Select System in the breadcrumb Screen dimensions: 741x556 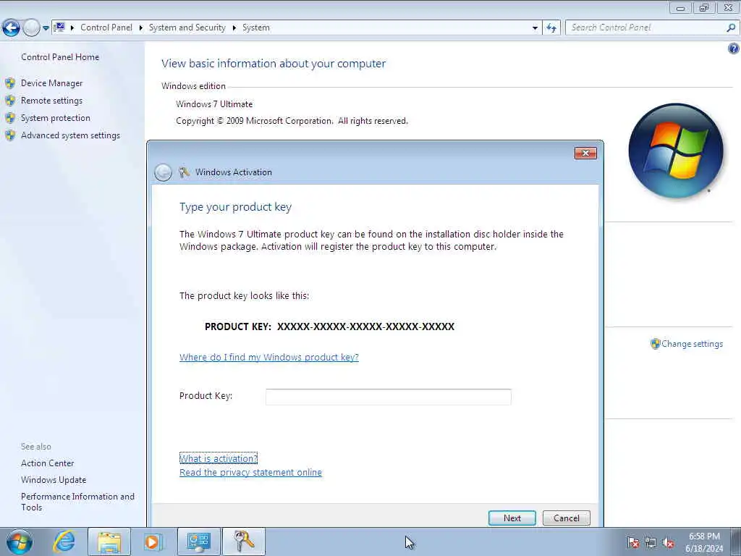coord(255,28)
